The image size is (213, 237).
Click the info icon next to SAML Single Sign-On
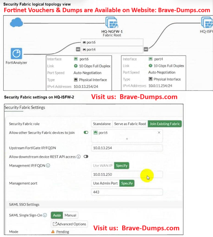[x=45, y=215]
